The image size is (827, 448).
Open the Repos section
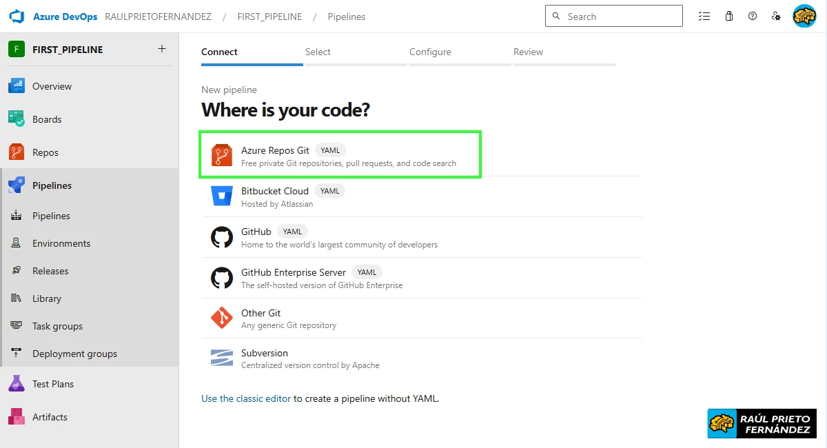pos(45,152)
